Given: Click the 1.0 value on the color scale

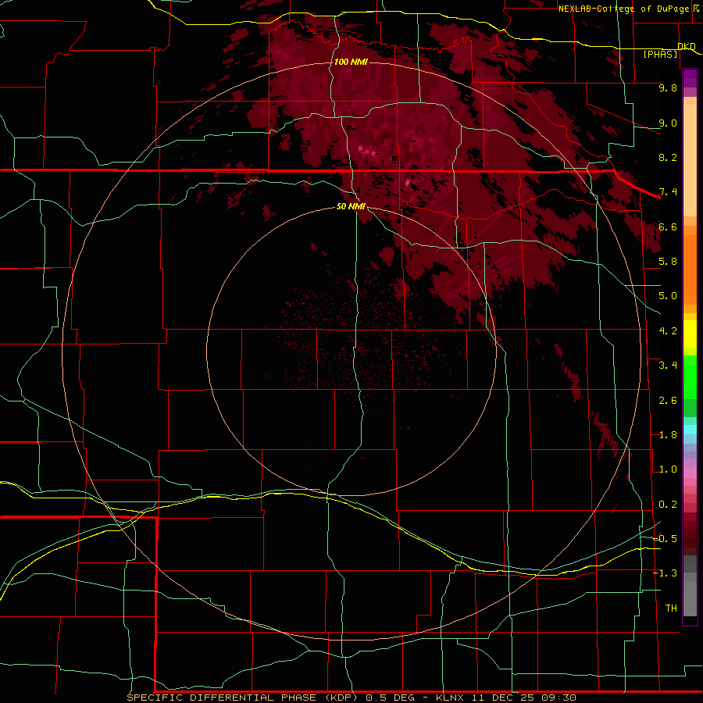Looking at the screenshot, I should (x=668, y=469).
